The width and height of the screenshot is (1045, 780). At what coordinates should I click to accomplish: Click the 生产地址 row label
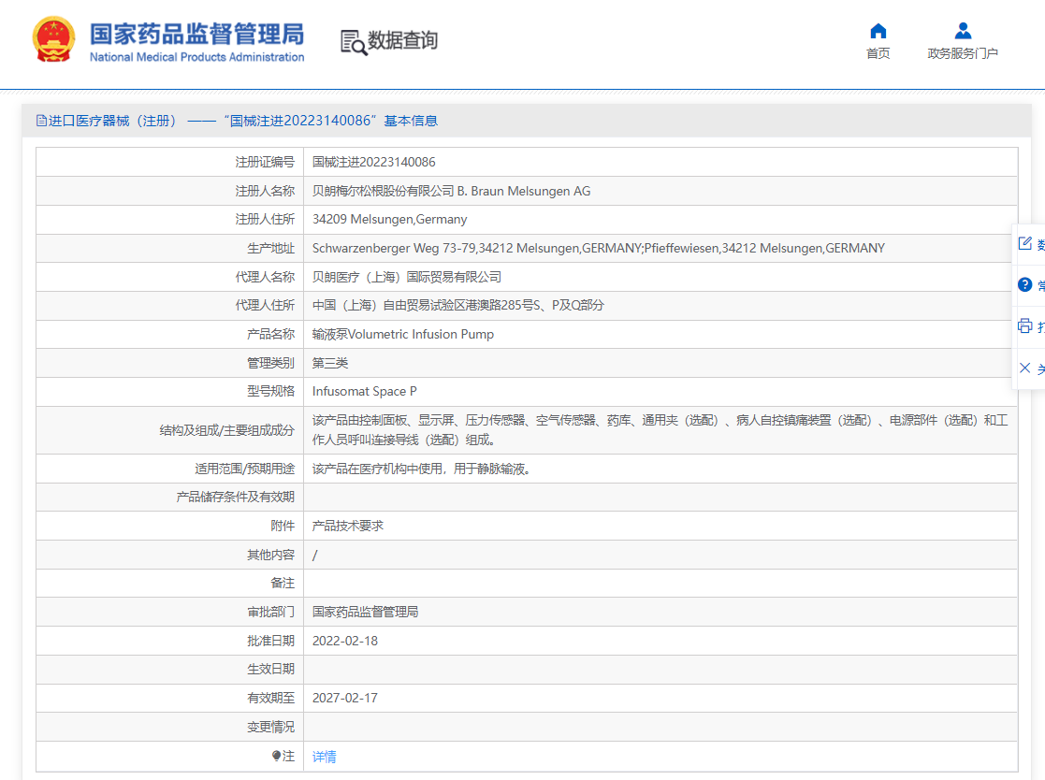pyautogui.click(x=270, y=248)
